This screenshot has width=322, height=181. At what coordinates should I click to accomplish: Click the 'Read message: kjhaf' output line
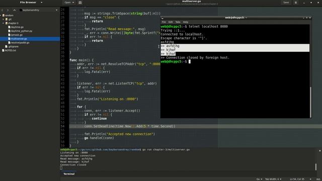(x=75, y=162)
